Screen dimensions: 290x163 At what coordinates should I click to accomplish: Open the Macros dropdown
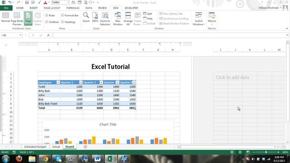212,19
